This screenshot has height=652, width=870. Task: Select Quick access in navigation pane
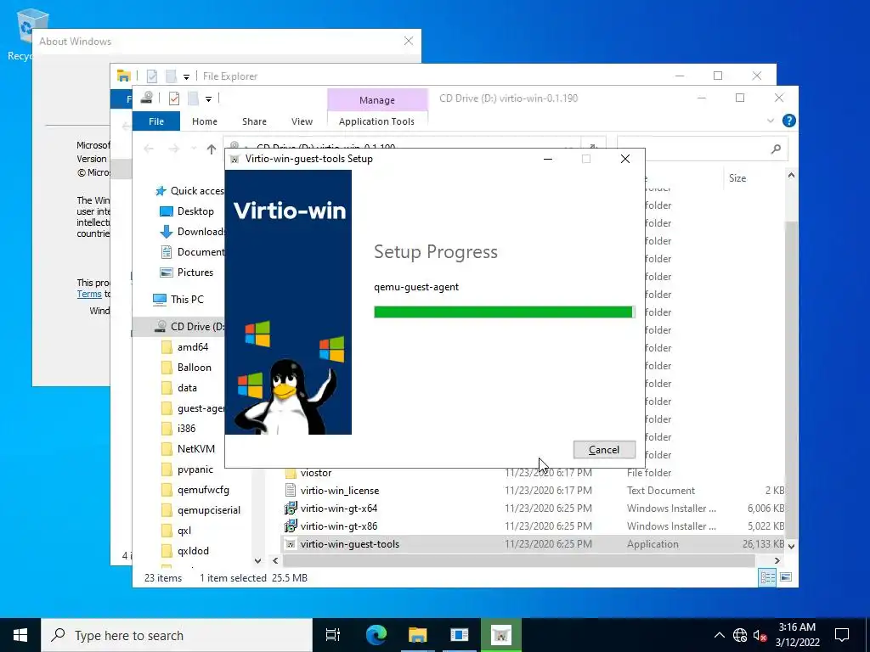point(190,191)
